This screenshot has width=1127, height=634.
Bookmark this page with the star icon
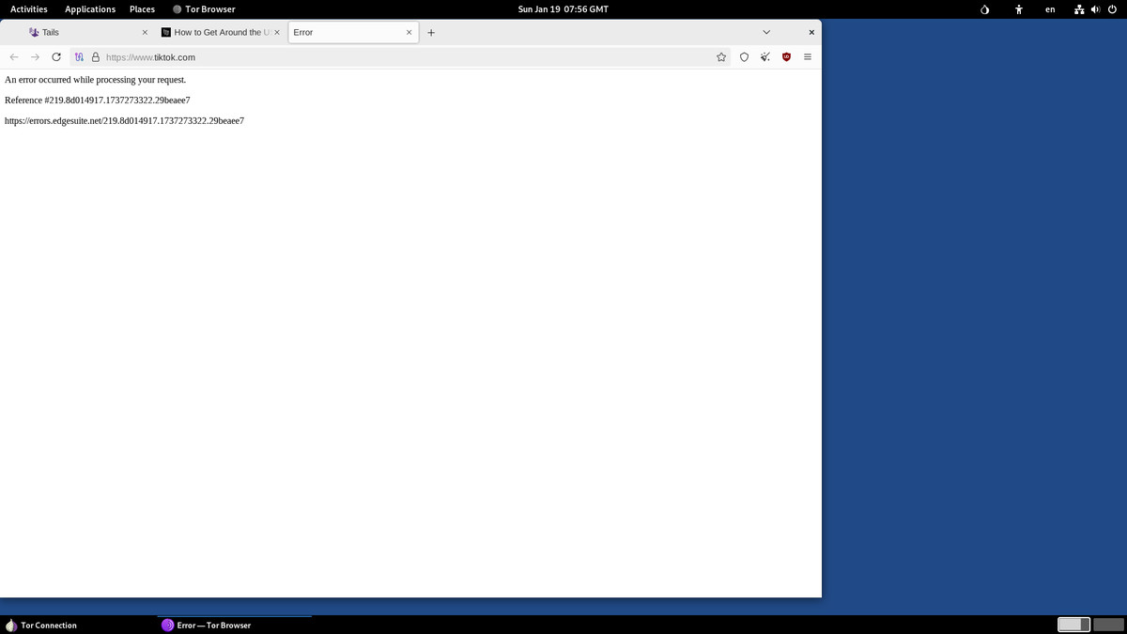point(721,57)
